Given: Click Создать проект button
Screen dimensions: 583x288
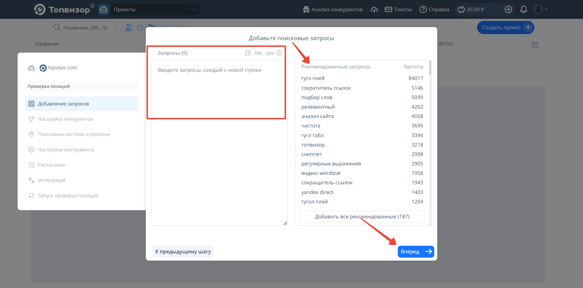Looking at the screenshot, I should (506, 27).
